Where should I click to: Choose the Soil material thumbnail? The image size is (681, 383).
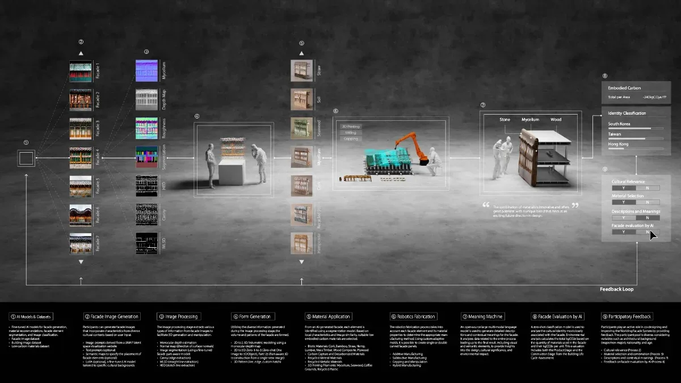tap(301, 100)
